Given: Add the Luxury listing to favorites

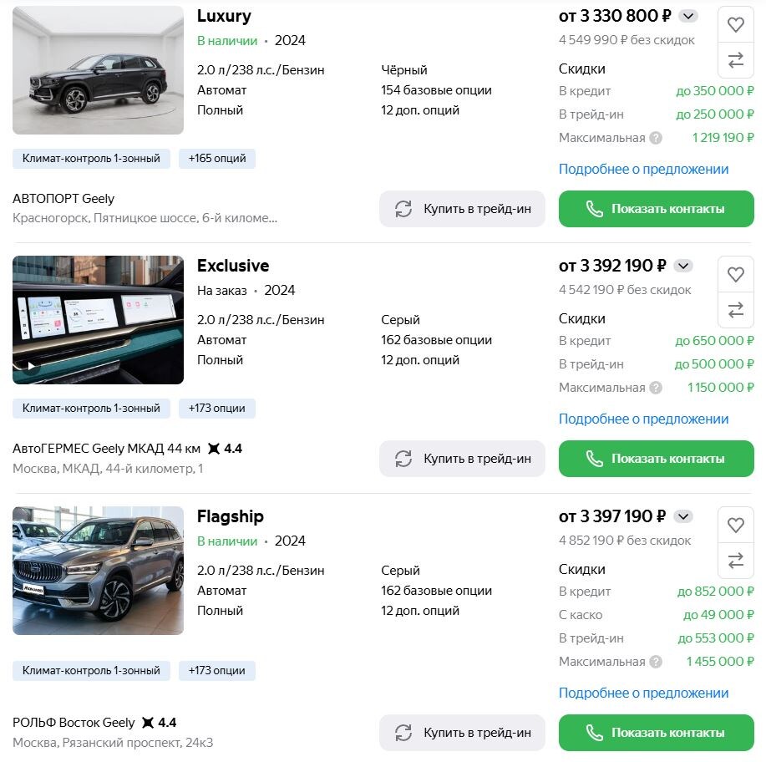Looking at the screenshot, I should coord(735,24).
